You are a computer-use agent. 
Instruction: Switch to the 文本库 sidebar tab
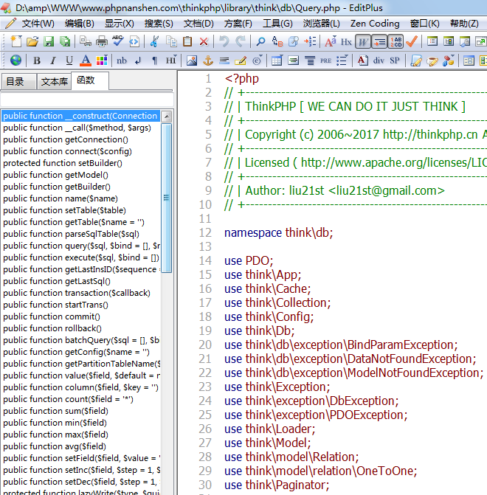[x=54, y=82]
